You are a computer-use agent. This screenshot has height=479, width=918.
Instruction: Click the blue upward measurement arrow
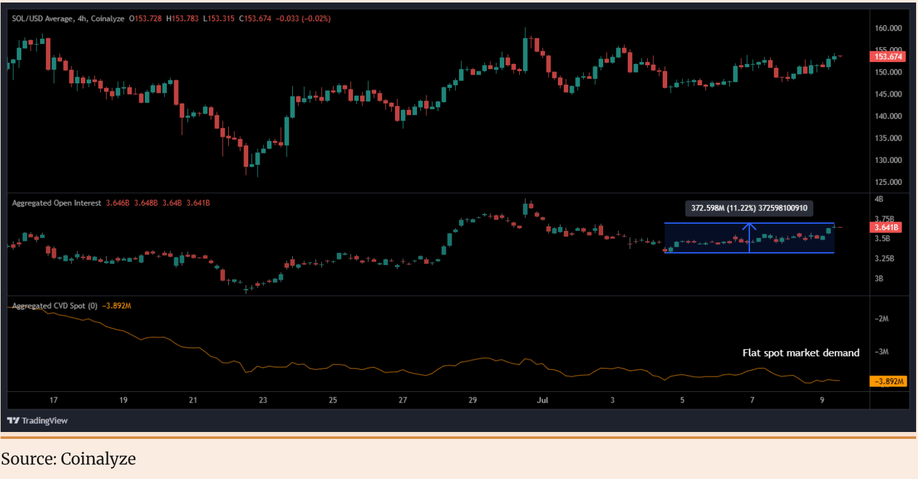pos(749,238)
